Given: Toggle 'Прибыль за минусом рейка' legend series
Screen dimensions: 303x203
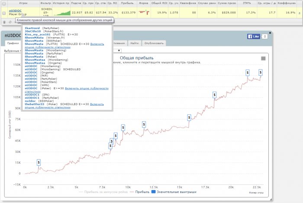Looking at the screenshot, I should 104,192.
